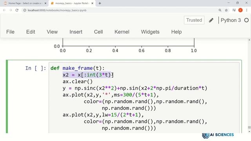Click the plot axis label 0.8

coord(168,51)
